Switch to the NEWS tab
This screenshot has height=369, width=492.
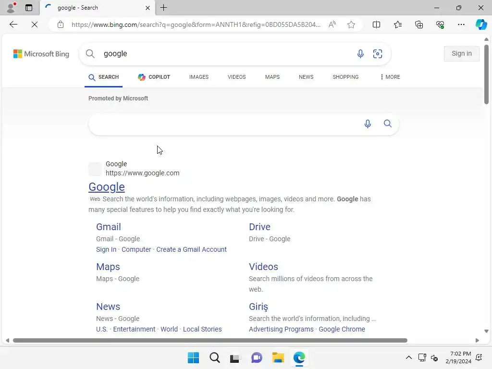coord(306,77)
